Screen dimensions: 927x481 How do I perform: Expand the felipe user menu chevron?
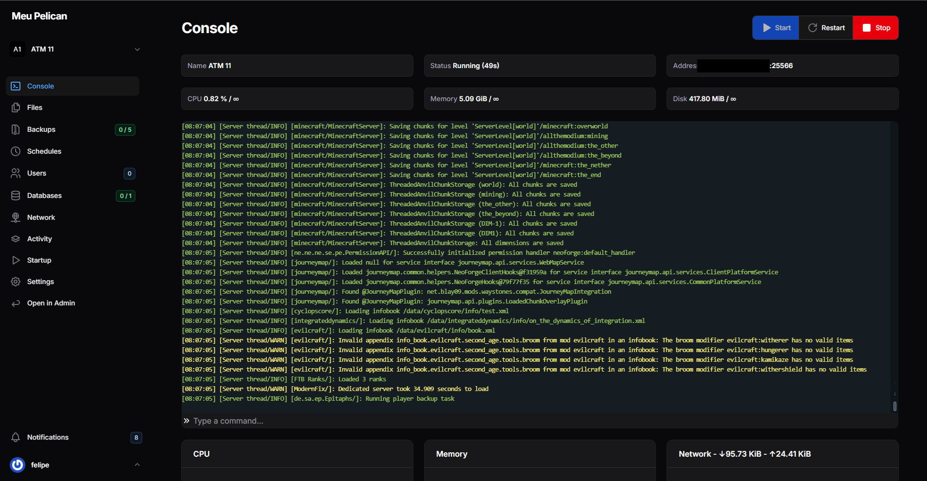coord(137,465)
